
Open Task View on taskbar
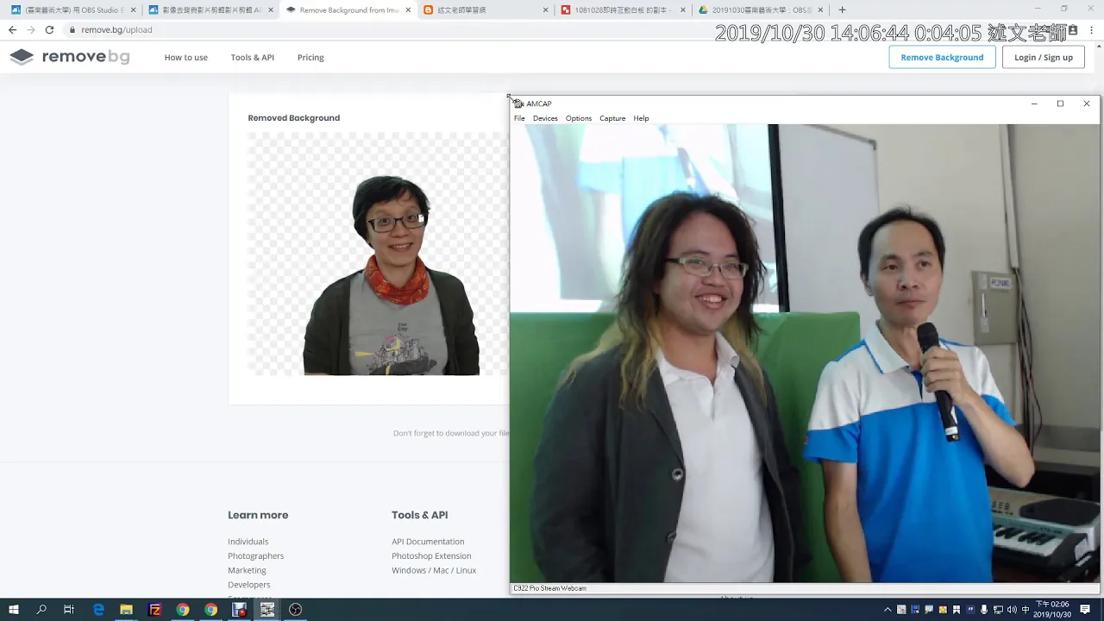pyautogui.click(x=69, y=610)
